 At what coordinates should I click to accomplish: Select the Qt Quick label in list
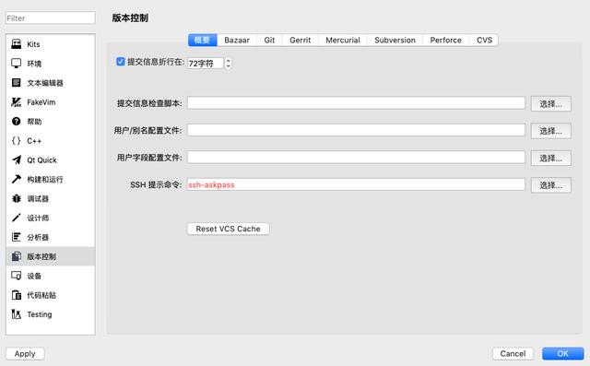pyautogui.click(x=41, y=160)
